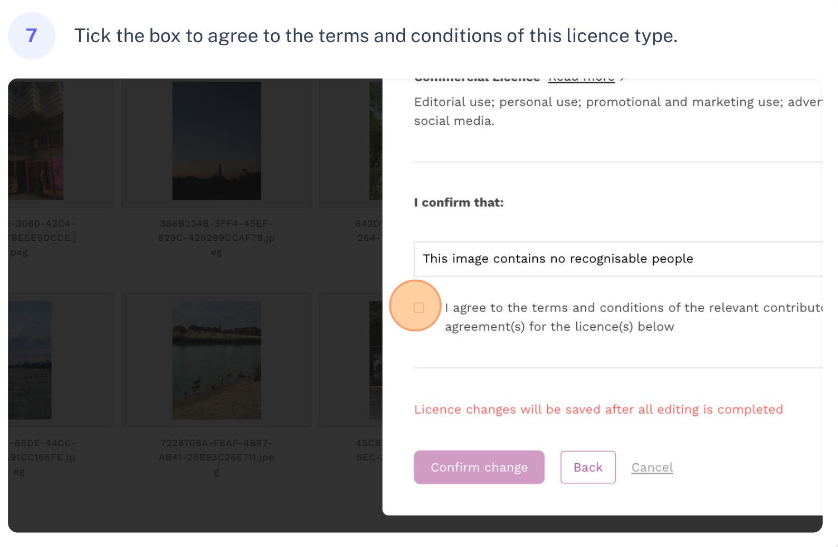Select the cropped thumbnail above 642D filename
Screen dimensions: 838x547
click(x=376, y=141)
